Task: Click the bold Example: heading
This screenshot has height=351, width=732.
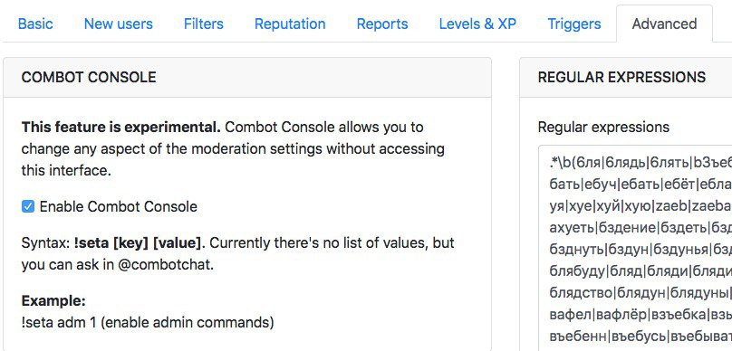Action: (x=53, y=300)
